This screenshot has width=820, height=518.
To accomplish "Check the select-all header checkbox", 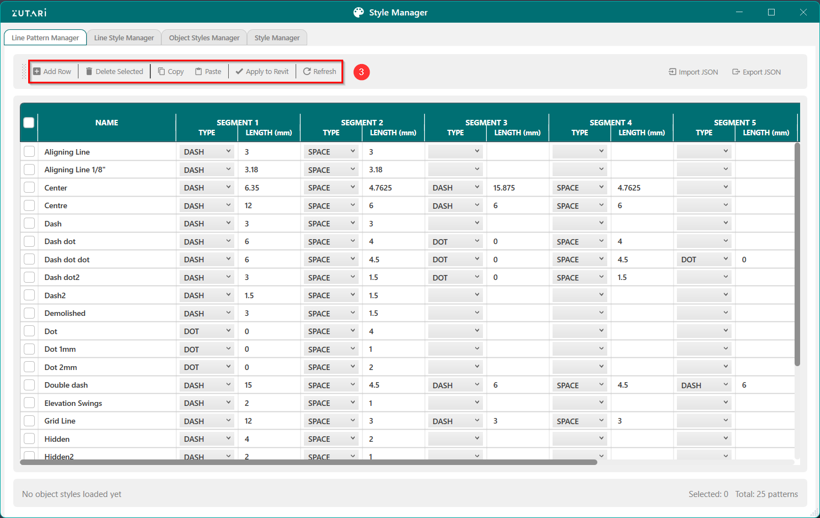I will [x=29, y=123].
